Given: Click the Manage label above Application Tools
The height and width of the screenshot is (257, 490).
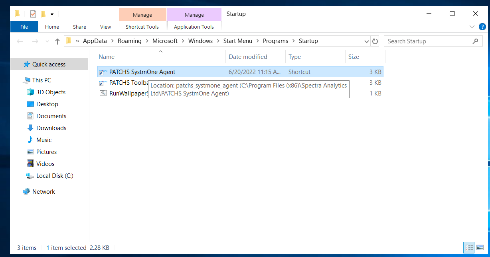Looking at the screenshot, I should (194, 15).
